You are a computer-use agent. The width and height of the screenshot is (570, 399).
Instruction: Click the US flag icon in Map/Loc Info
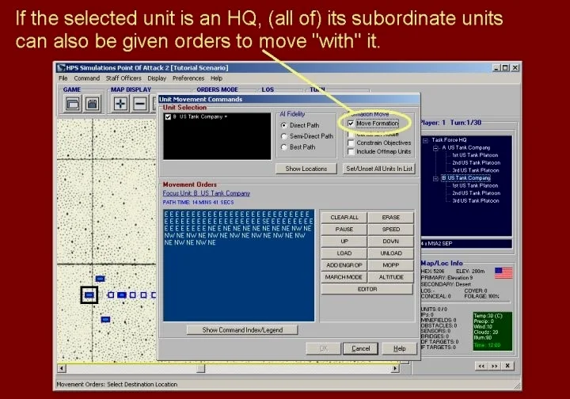[x=503, y=273]
